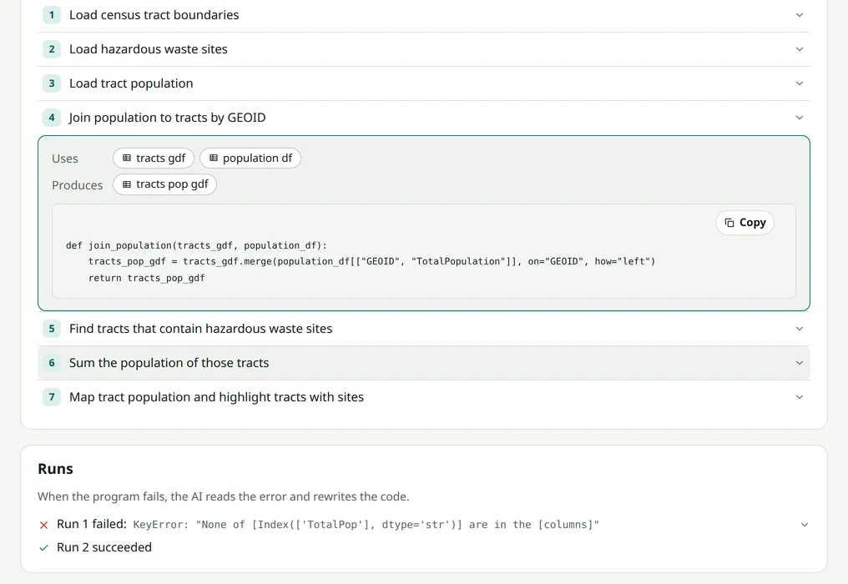This screenshot has height=584, width=848.
Task: Expand step 1 Load census tract boundaries chevron
Action: 800,15
